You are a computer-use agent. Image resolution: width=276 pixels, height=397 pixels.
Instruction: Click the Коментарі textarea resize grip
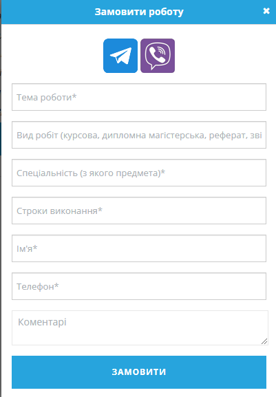click(264, 341)
